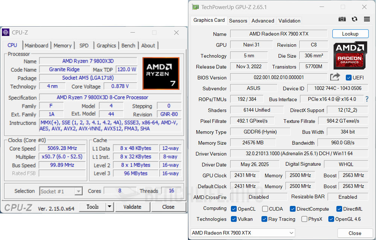This screenshot has height=240, width=376.
Task: Click the Code Name value Granite Ridge
Action: [64, 69]
